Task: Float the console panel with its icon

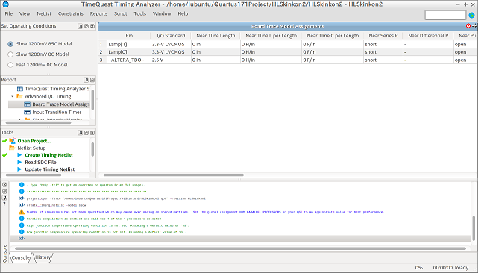Action: (4, 191)
